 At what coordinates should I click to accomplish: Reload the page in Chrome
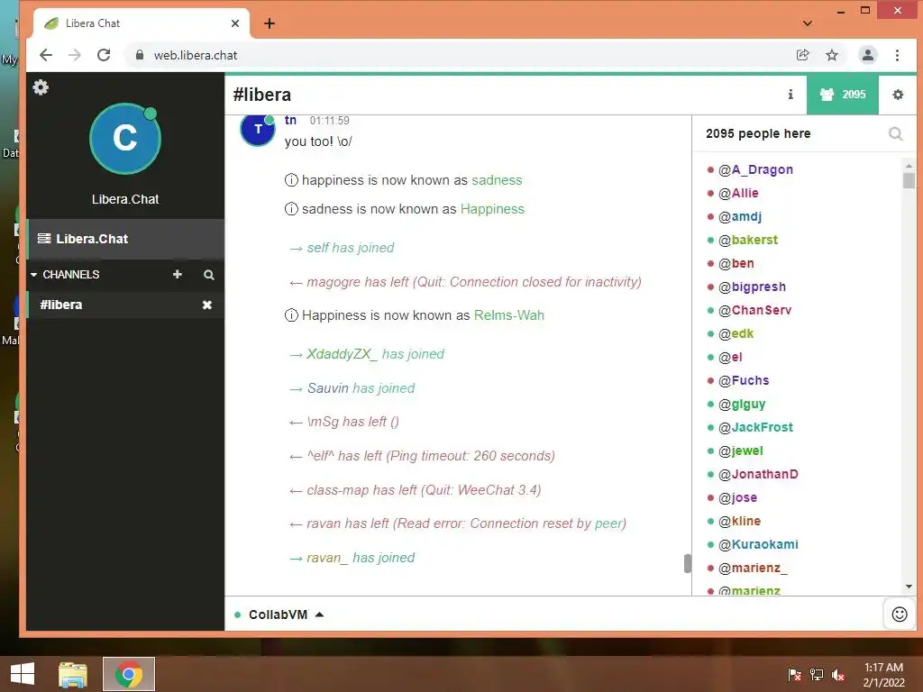pos(104,55)
